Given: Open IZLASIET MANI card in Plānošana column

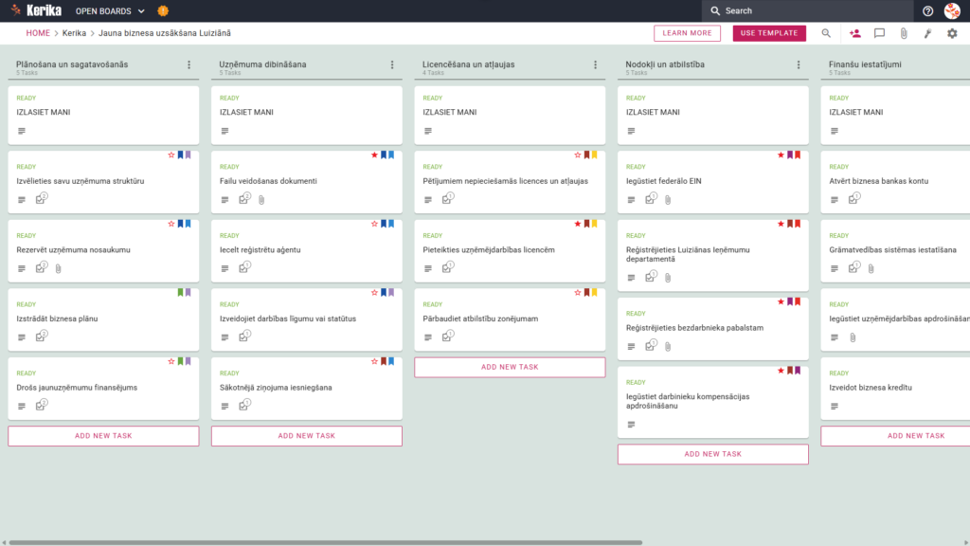Looking at the screenshot, I should (x=103, y=115).
